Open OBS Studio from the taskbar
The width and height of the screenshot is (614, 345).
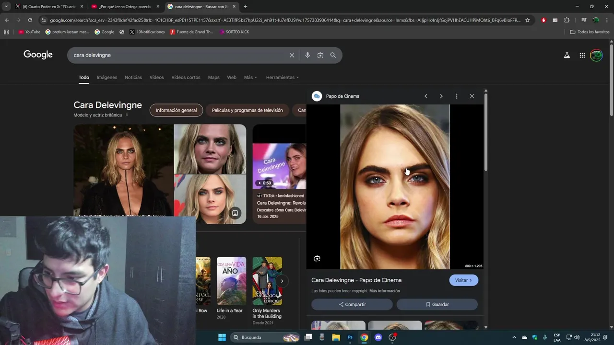point(392,337)
